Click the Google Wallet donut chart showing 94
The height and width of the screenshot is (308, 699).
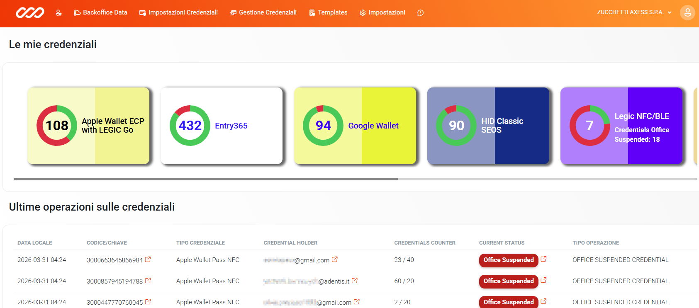pos(323,126)
